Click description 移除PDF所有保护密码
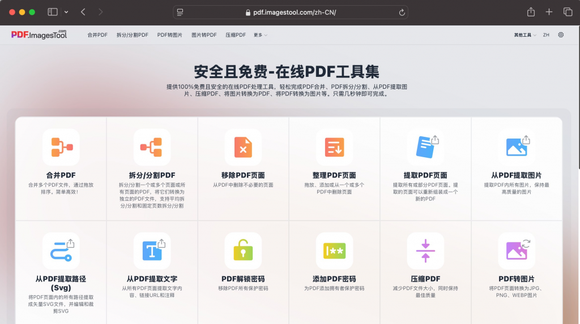Image resolution: width=580 pixels, height=324 pixels. tap(243, 288)
